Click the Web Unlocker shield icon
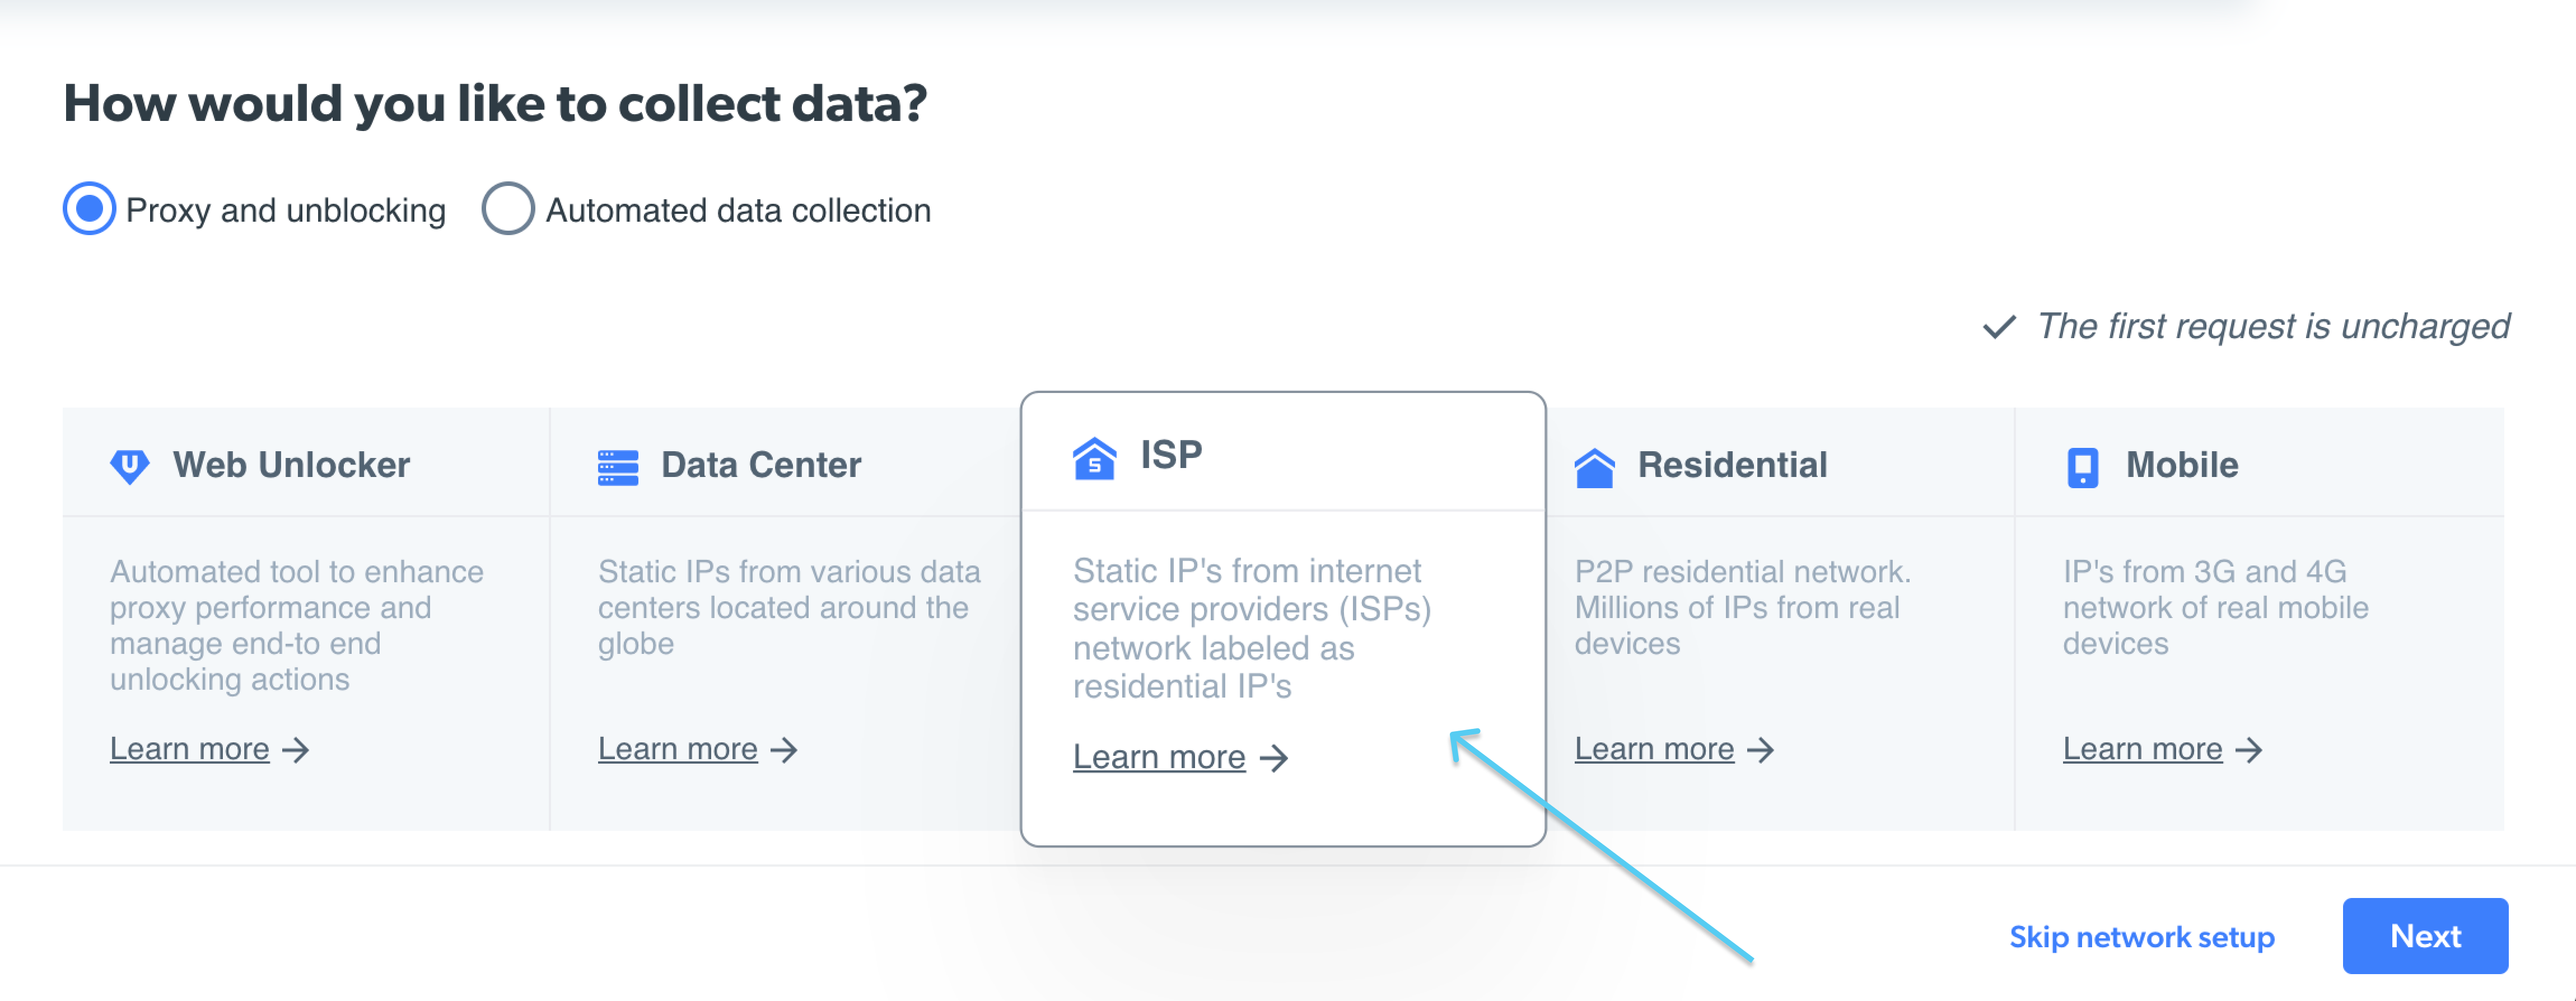Image resolution: width=2576 pixels, height=1001 pixels. coord(130,466)
